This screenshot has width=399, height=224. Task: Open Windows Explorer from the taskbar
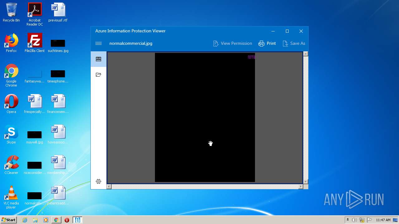point(35,220)
